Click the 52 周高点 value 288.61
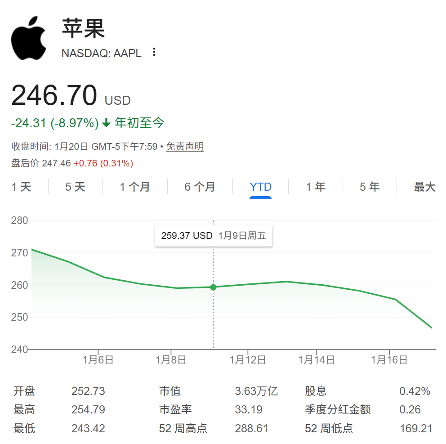Viewport: 446px width, 444px height. pyautogui.click(x=251, y=429)
